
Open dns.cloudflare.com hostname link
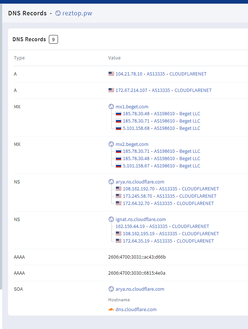coord(136,309)
